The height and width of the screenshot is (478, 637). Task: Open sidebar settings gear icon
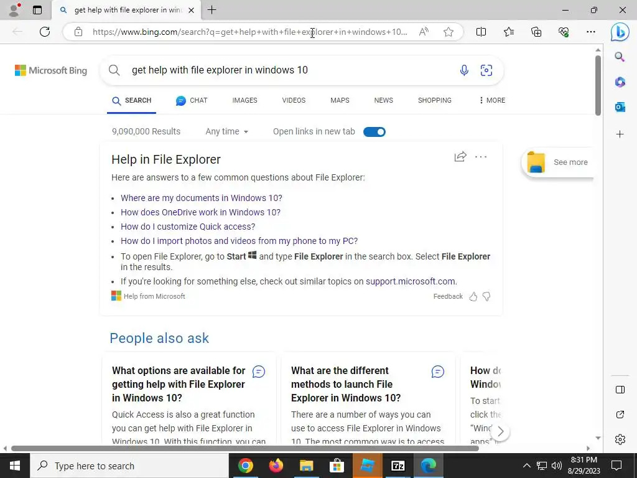point(620,439)
